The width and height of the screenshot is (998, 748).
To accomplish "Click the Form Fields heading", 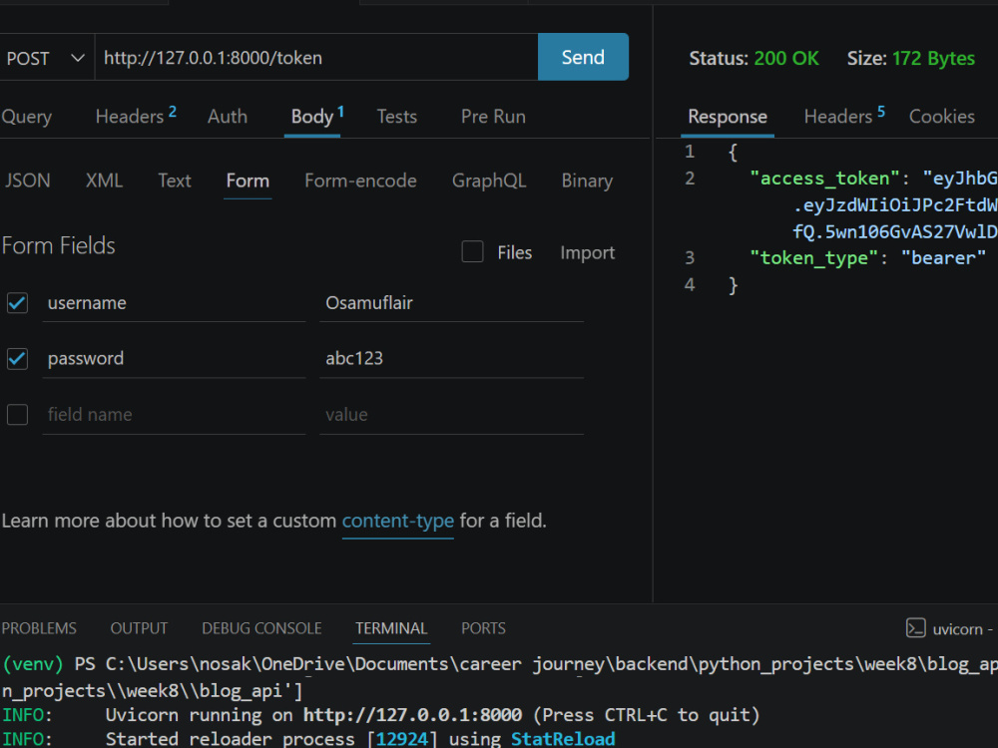I will tap(59, 245).
